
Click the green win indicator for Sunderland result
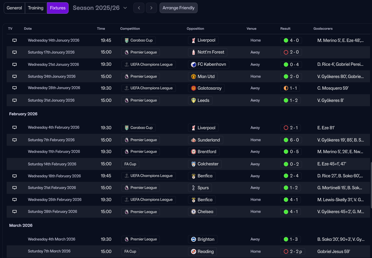[x=286, y=140]
